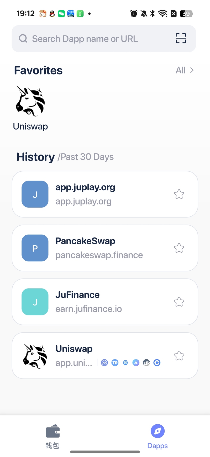Tap the QR scan icon in search bar

181,38
